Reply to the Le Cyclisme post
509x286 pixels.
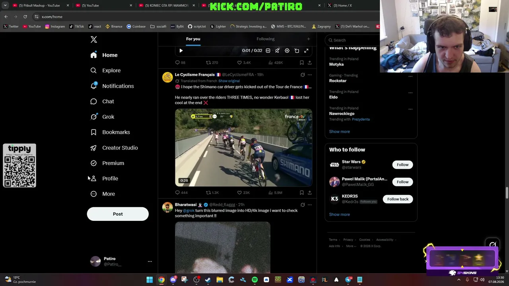181,193
